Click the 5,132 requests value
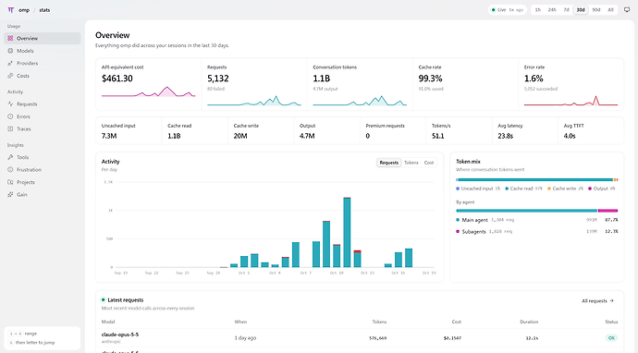Viewport: 638px width, 353px height. [x=218, y=79]
